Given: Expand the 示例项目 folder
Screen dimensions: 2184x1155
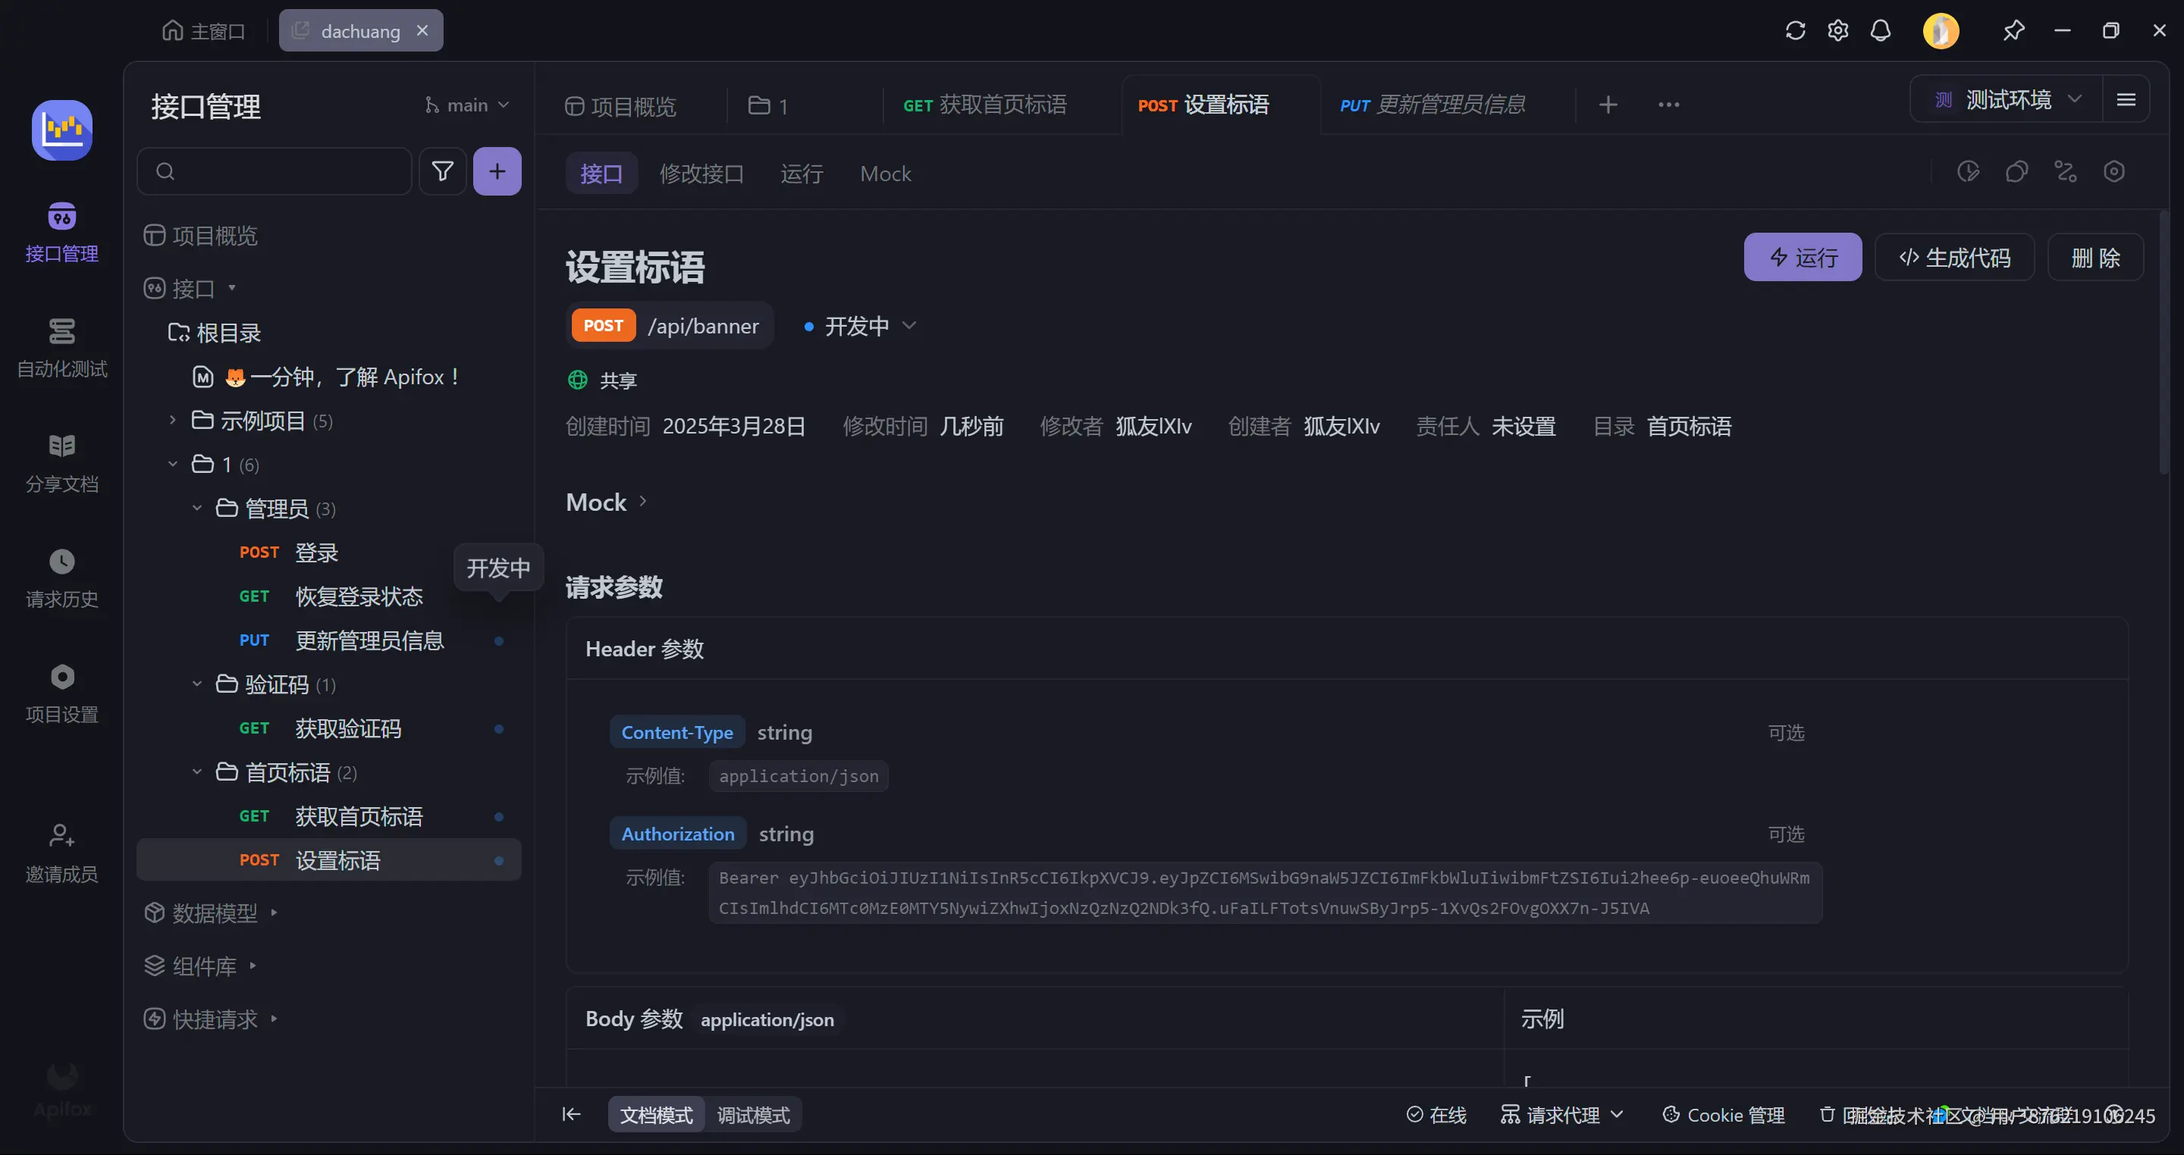Looking at the screenshot, I should click(x=172, y=421).
